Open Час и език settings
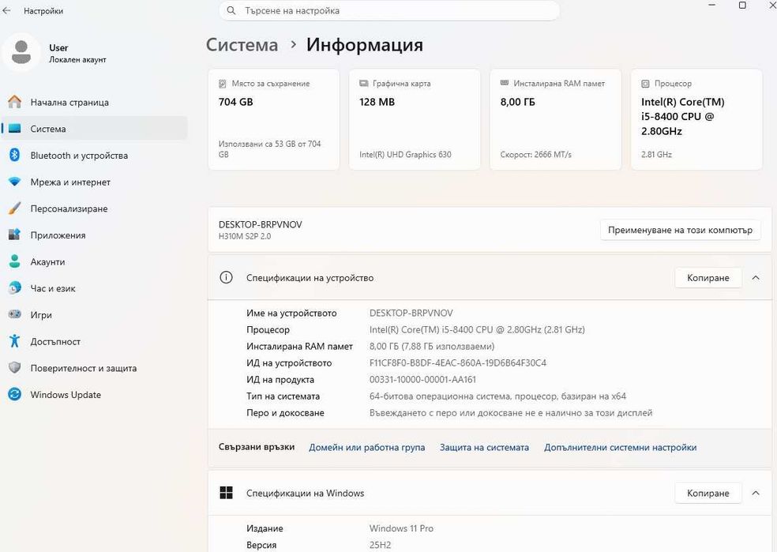777x552 pixels. point(95,288)
